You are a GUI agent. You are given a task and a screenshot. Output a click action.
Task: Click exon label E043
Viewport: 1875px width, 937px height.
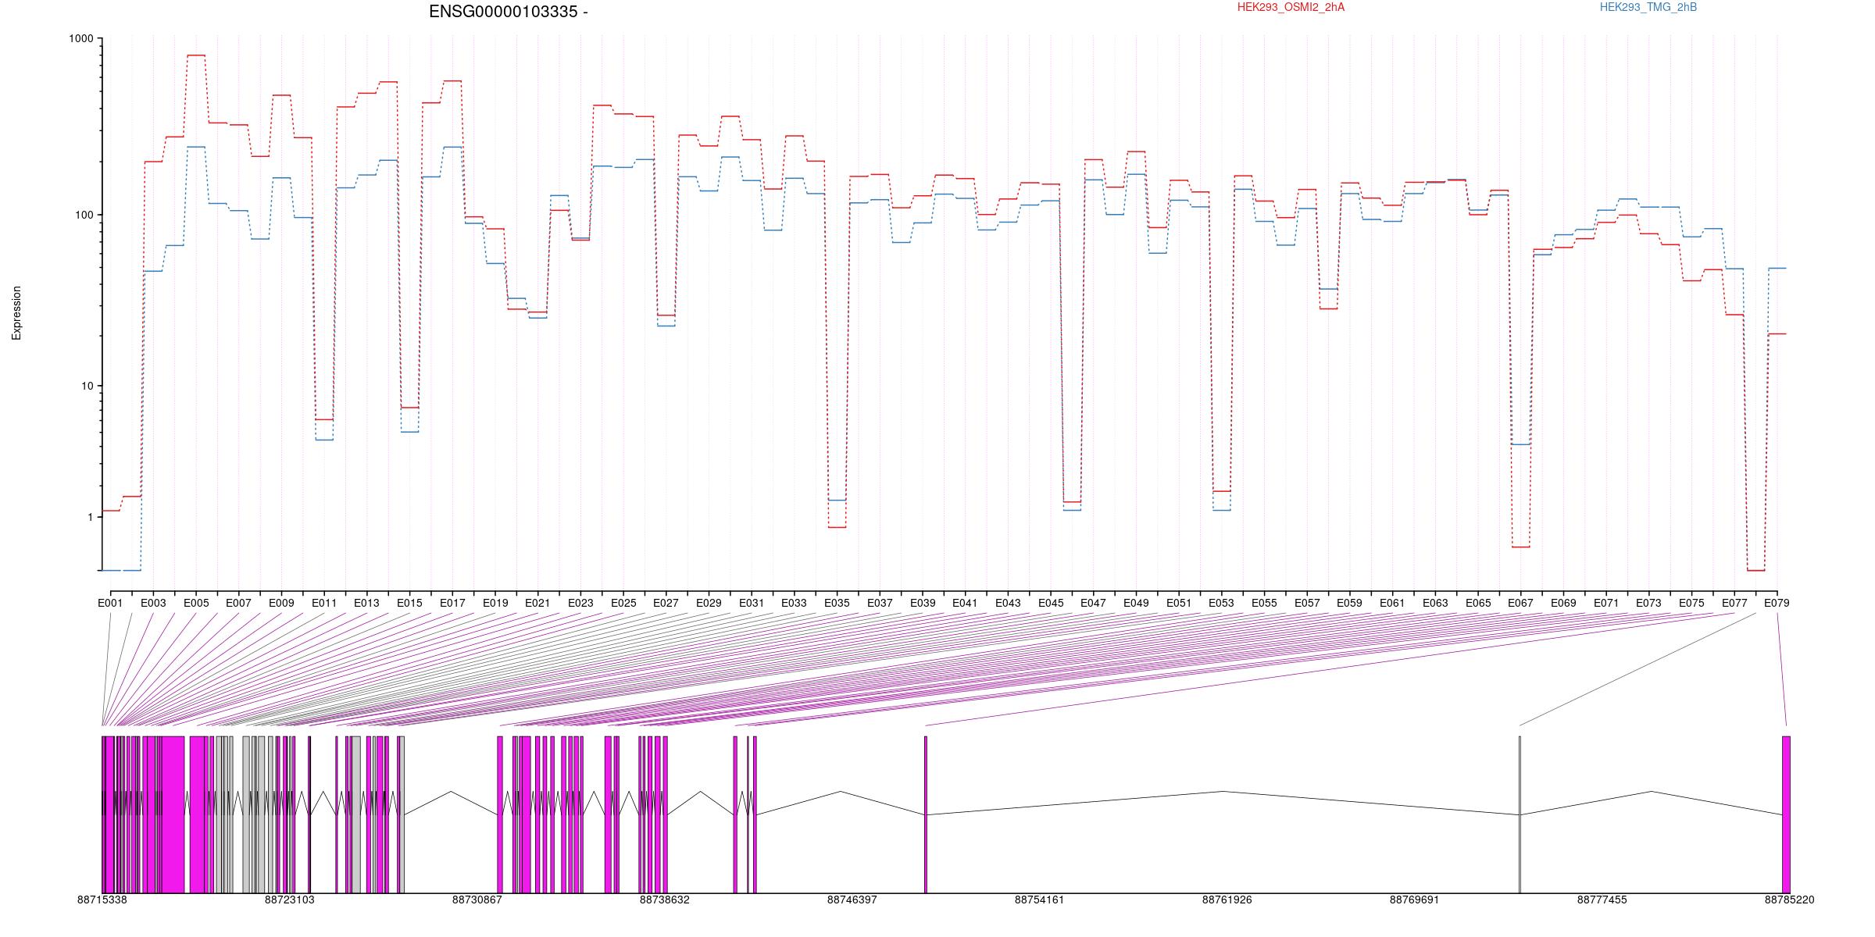pyautogui.click(x=1008, y=603)
